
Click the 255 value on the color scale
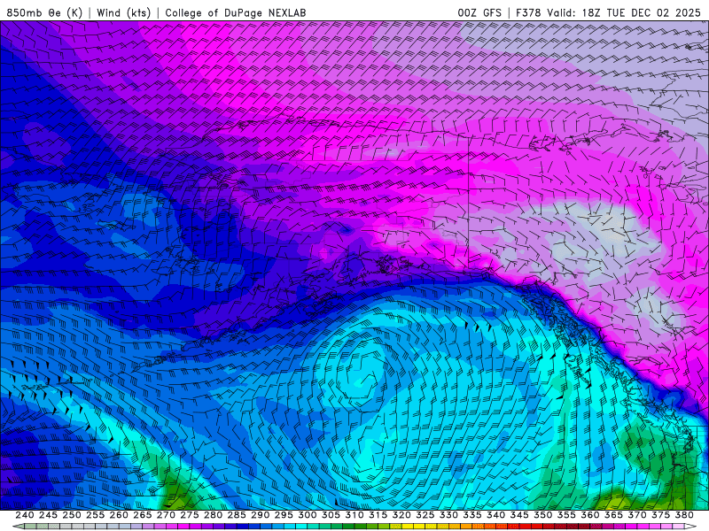point(95,515)
